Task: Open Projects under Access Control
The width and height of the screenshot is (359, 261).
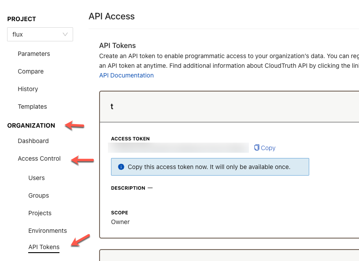Action: [x=40, y=213]
